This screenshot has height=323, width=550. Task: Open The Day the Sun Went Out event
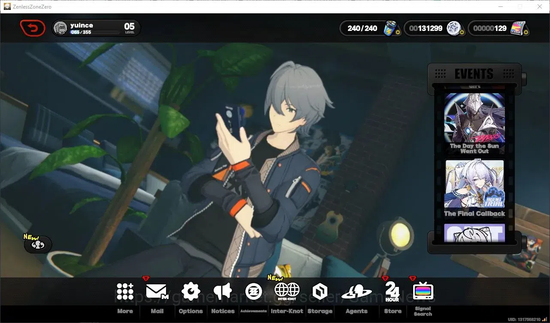pyautogui.click(x=474, y=123)
